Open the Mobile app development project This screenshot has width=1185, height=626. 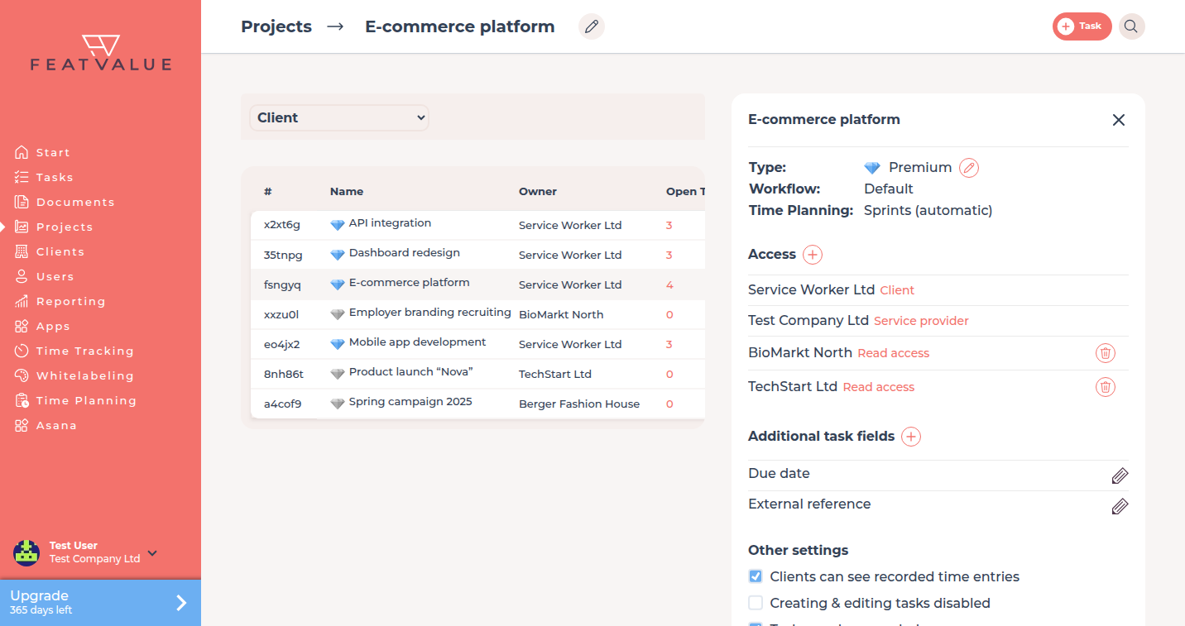click(477, 344)
